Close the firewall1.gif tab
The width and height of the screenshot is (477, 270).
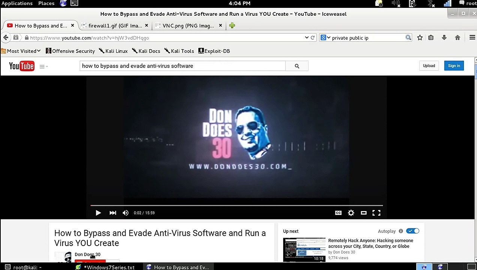point(146,25)
